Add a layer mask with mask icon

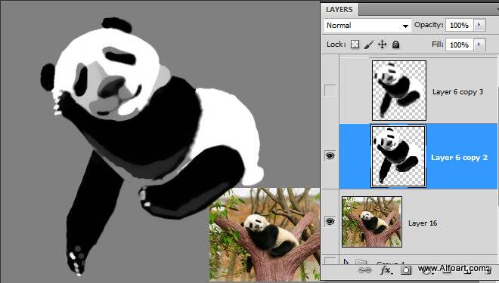406,270
